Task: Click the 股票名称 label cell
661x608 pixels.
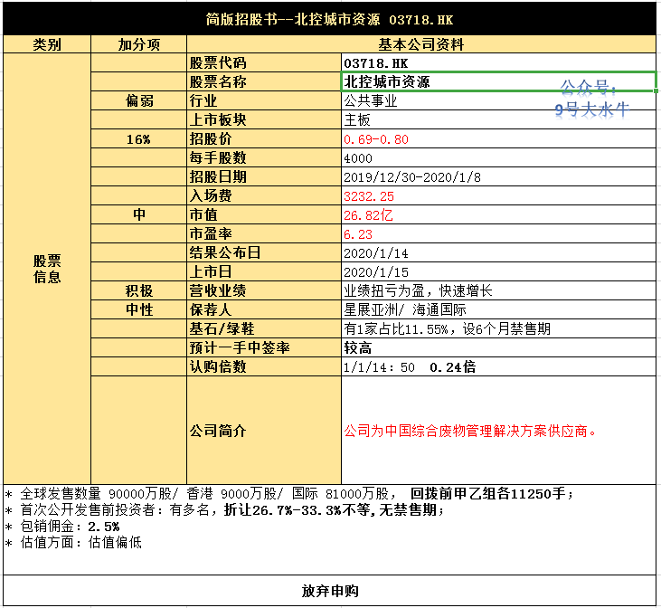Action: click(264, 81)
